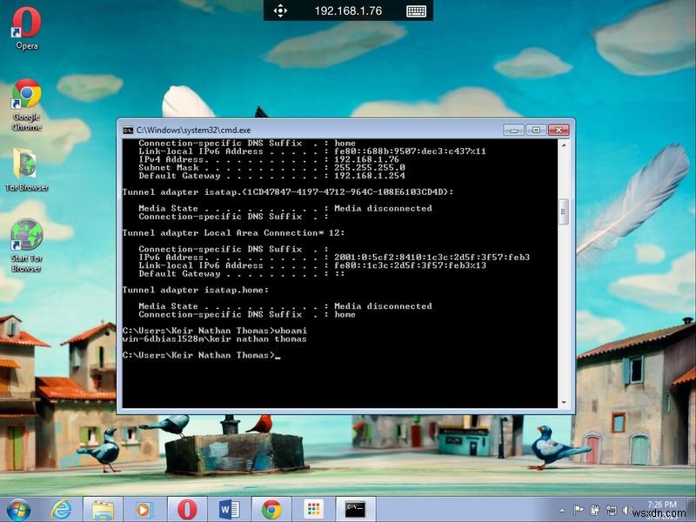Open Windows Media Player from the taskbar

142,508
